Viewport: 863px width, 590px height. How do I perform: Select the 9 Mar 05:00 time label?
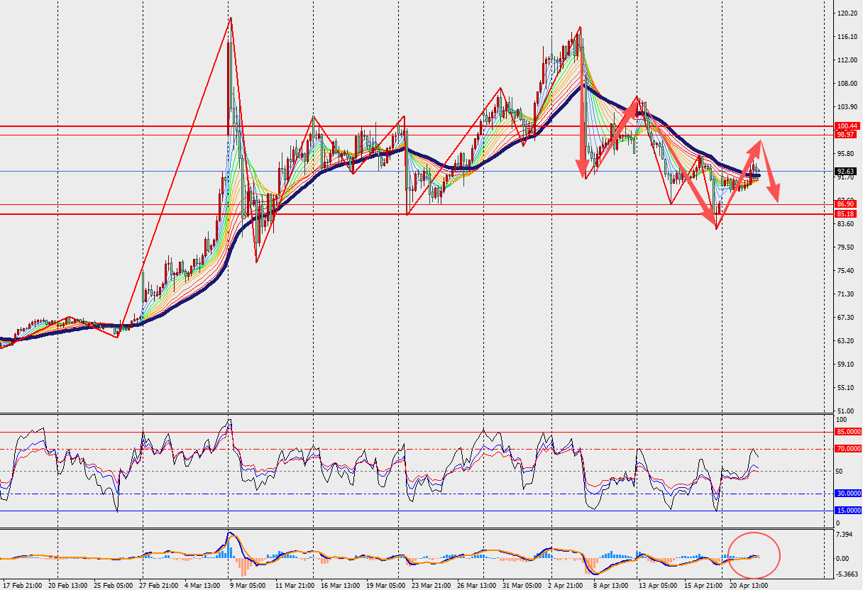(x=246, y=586)
